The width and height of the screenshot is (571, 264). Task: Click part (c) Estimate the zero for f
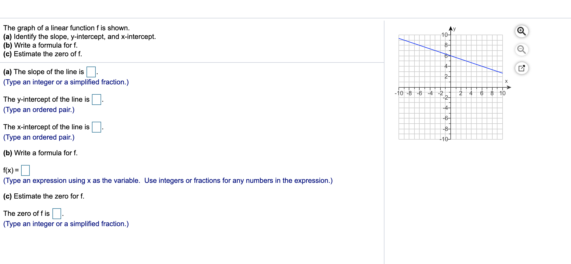(44, 196)
